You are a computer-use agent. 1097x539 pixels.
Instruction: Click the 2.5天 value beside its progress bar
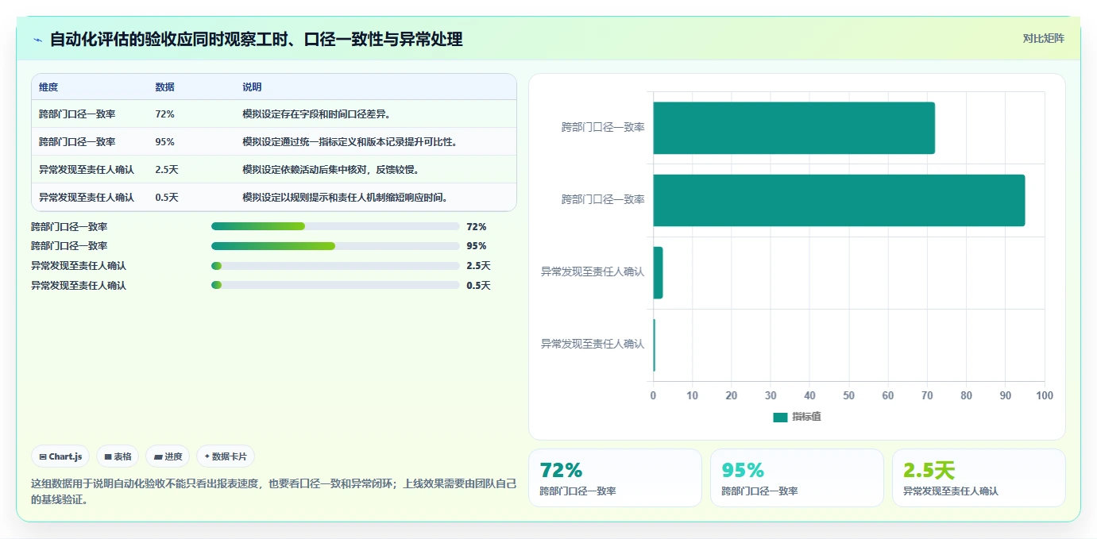pyautogui.click(x=478, y=266)
